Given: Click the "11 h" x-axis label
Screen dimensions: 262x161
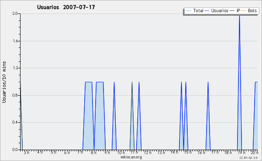Looking at the screenshot, I should (134, 152).
